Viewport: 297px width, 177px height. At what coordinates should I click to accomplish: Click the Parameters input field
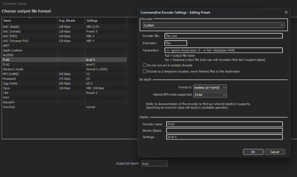tap(224, 50)
